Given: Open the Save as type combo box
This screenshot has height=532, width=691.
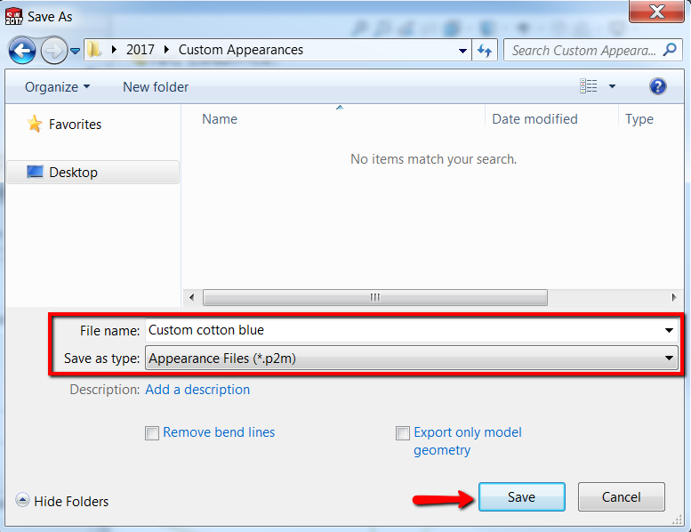Looking at the screenshot, I should (411, 359).
